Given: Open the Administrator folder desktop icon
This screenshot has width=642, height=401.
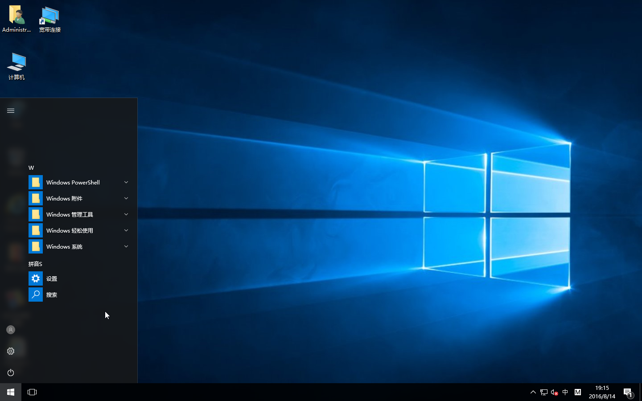Looking at the screenshot, I should click(16, 19).
